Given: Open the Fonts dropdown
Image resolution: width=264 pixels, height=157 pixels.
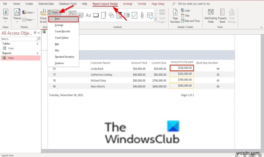Looking at the screenshot, I should pos(28,20).
